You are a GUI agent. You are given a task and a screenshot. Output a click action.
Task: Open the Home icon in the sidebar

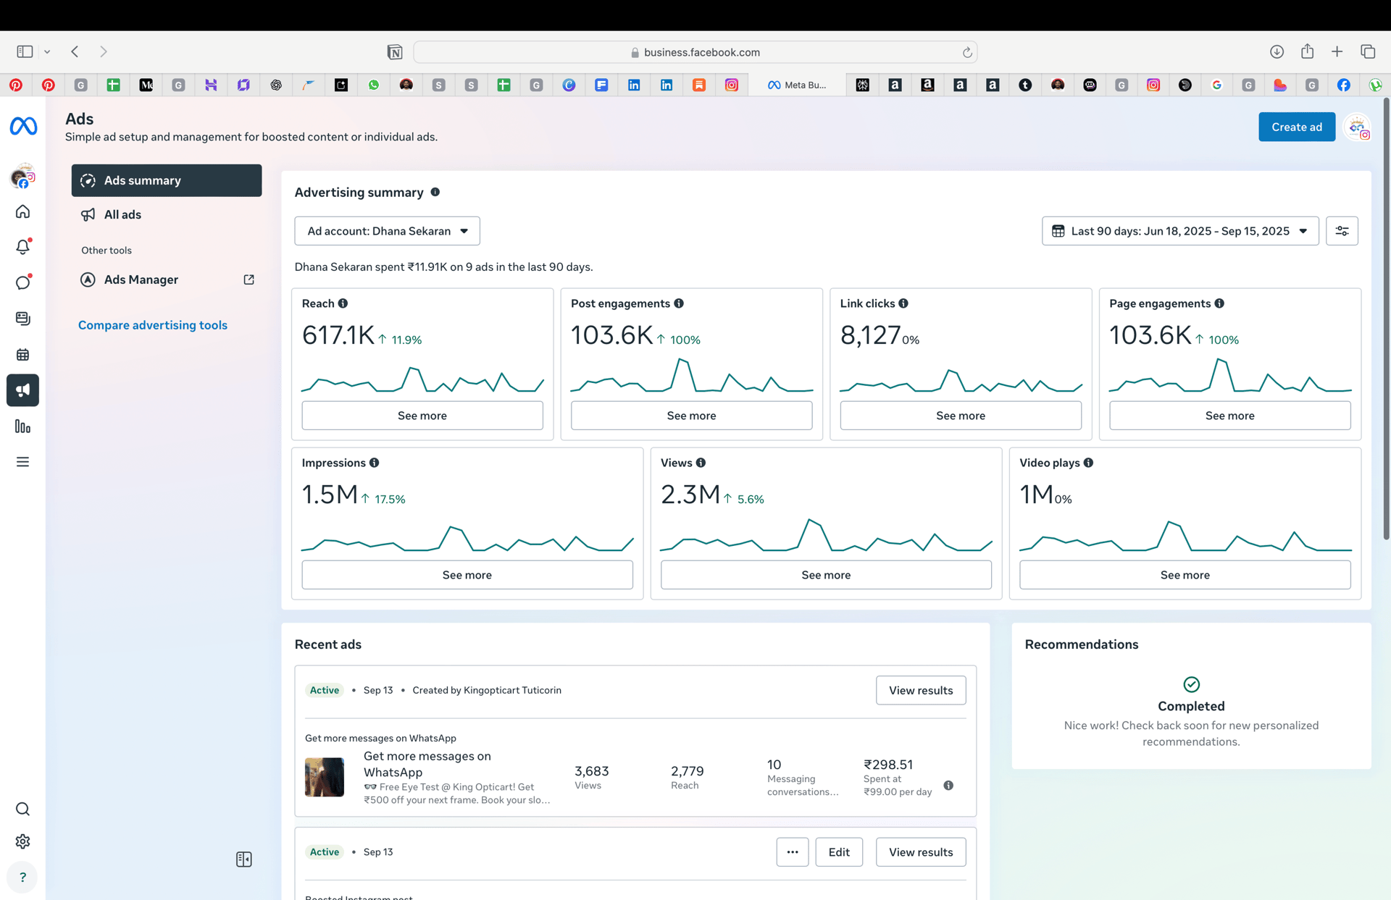click(x=22, y=211)
